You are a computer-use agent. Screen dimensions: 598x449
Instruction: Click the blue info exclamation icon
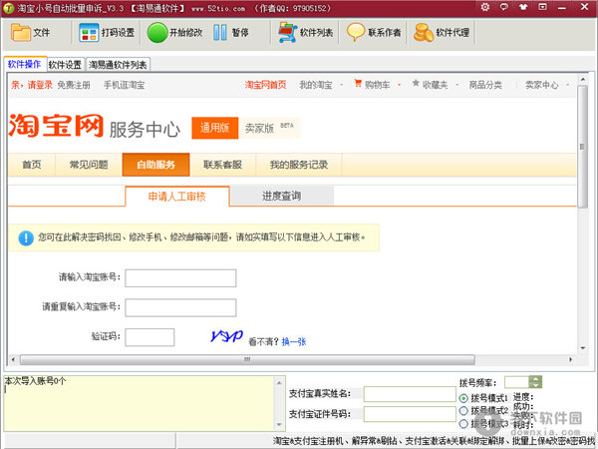26,237
